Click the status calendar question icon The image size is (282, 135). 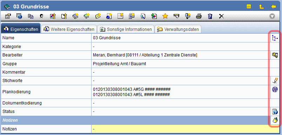tap(275, 112)
